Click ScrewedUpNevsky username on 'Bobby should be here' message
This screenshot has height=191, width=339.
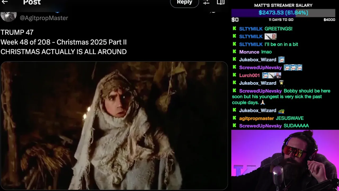(260, 91)
